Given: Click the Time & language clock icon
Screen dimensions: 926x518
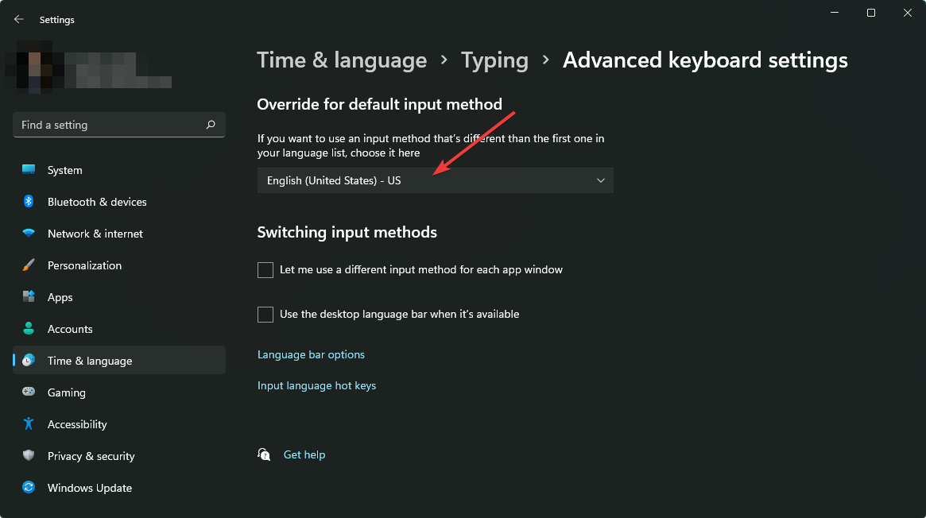Looking at the screenshot, I should (x=29, y=360).
